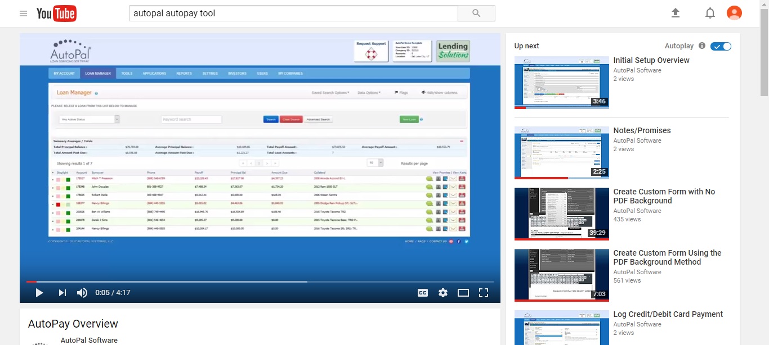Open the Notes/Promises title link
Image resolution: width=769 pixels, height=345 pixels.
pyautogui.click(x=642, y=130)
